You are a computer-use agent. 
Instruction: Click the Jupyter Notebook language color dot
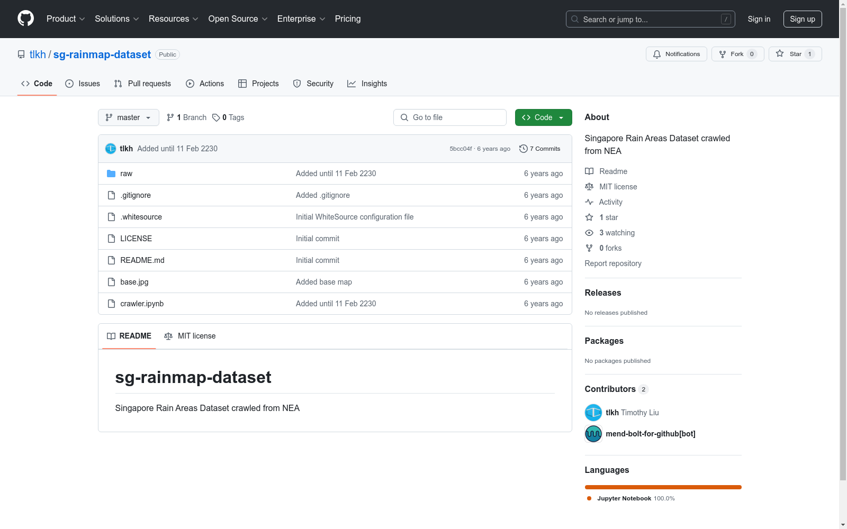click(x=589, y=498)
